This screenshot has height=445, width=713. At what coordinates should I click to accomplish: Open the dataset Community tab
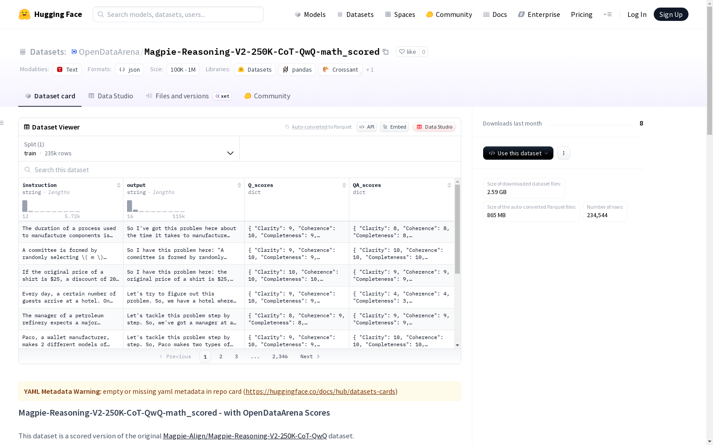pos(267,96)
